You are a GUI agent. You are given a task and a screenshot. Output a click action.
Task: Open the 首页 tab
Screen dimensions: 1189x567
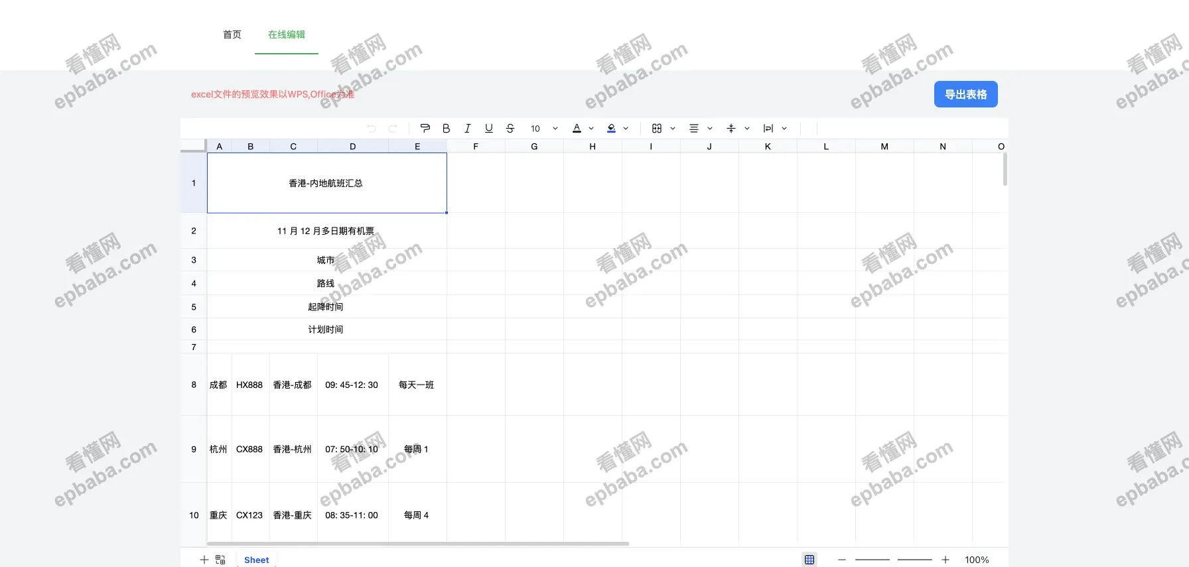pos(232,34)
